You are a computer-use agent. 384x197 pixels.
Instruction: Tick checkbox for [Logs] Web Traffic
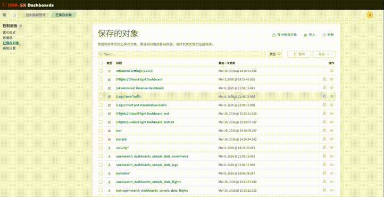click(101, 96)
